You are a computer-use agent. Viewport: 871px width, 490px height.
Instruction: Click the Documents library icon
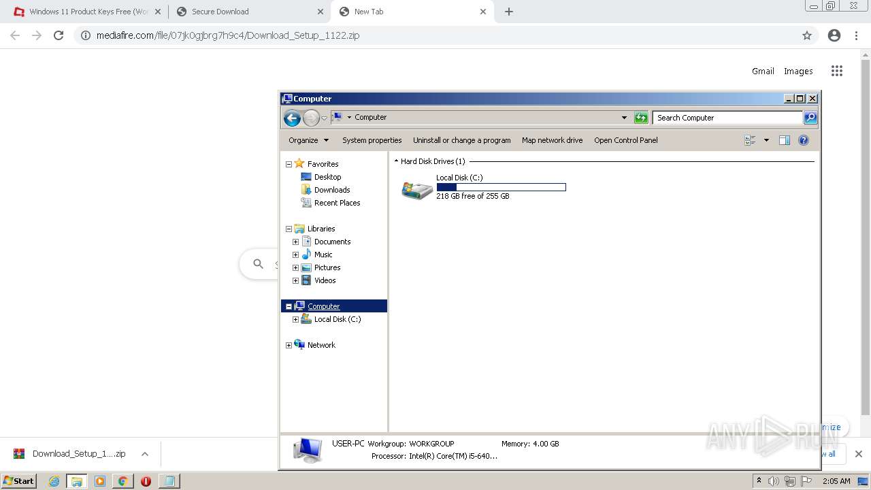[x=306, y=242]
